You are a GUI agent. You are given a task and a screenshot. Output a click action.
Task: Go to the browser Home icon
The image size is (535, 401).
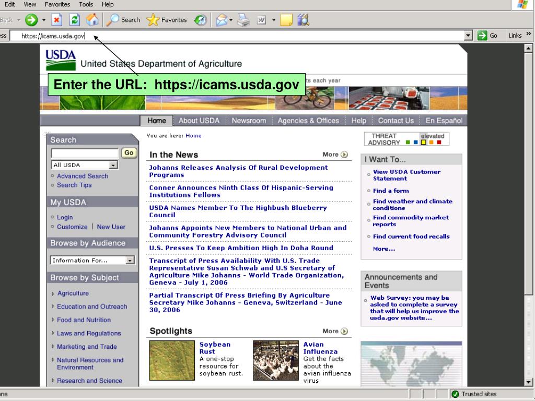pyautogui.click(x=92, y=20)
